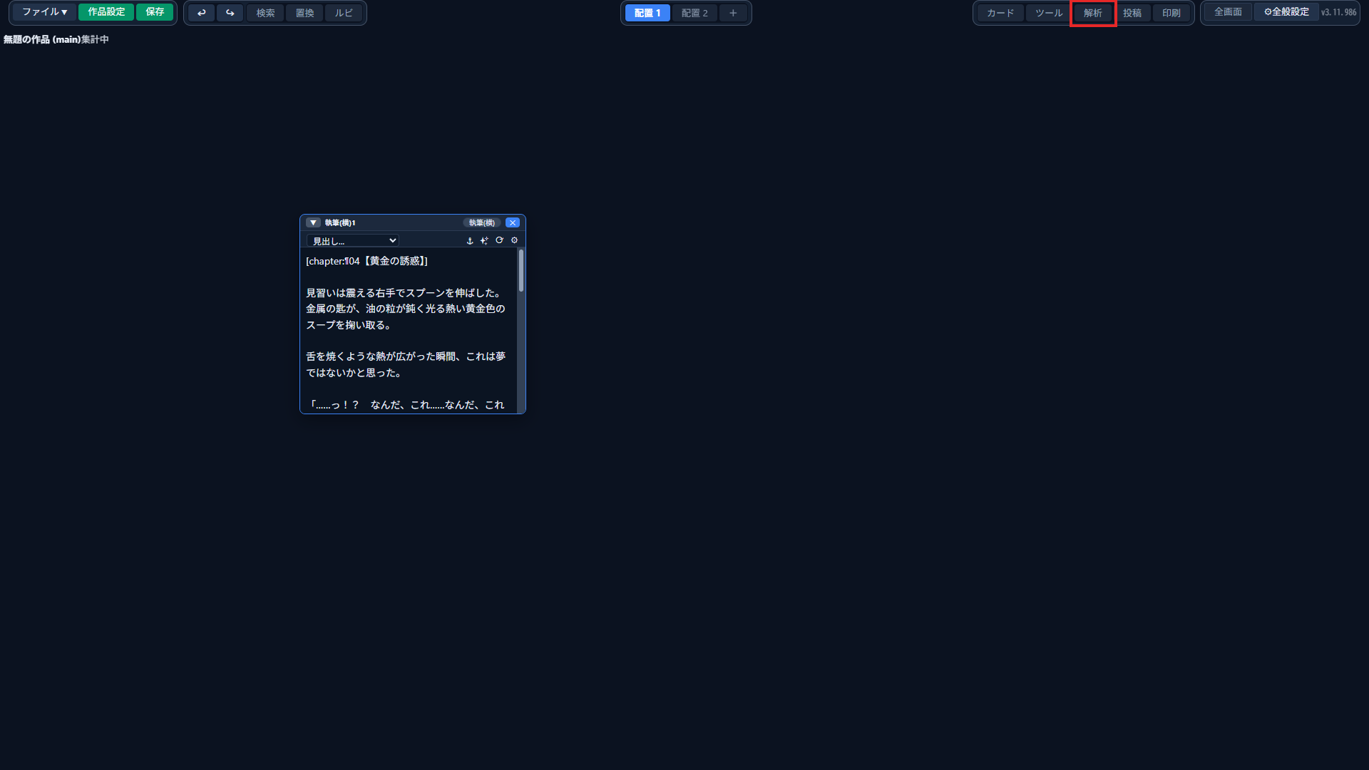The image size is (1369, 770).
Task: Switch to the 配置 1 layout tab
Action: tap(647, 13)
